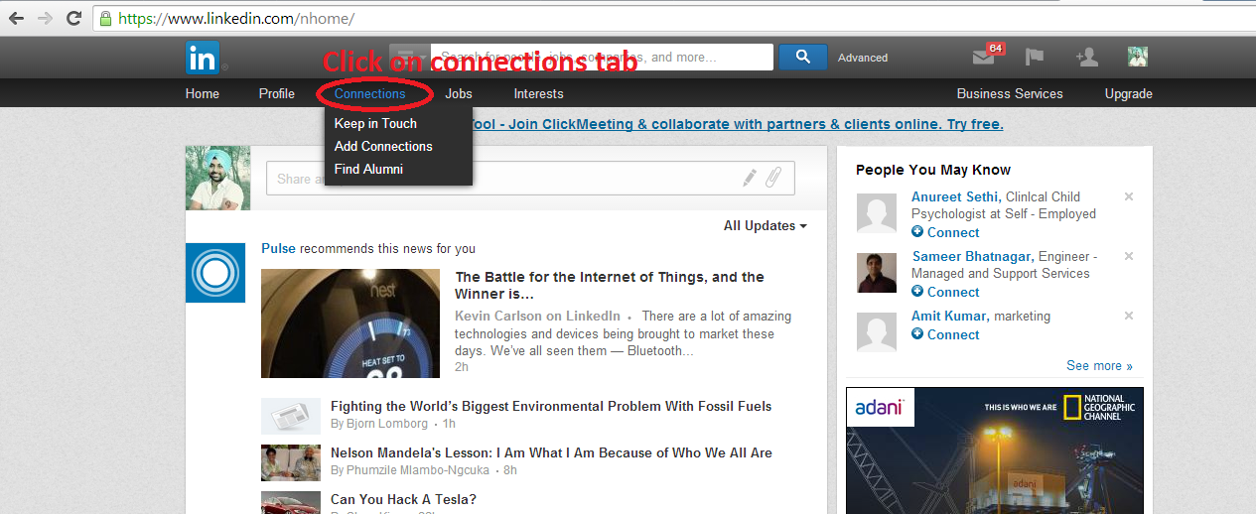Image resolution: width=1256 pixels, height=514 pixels.
Task: Open the All Updates dropdown
Action: tap(765, 225)
